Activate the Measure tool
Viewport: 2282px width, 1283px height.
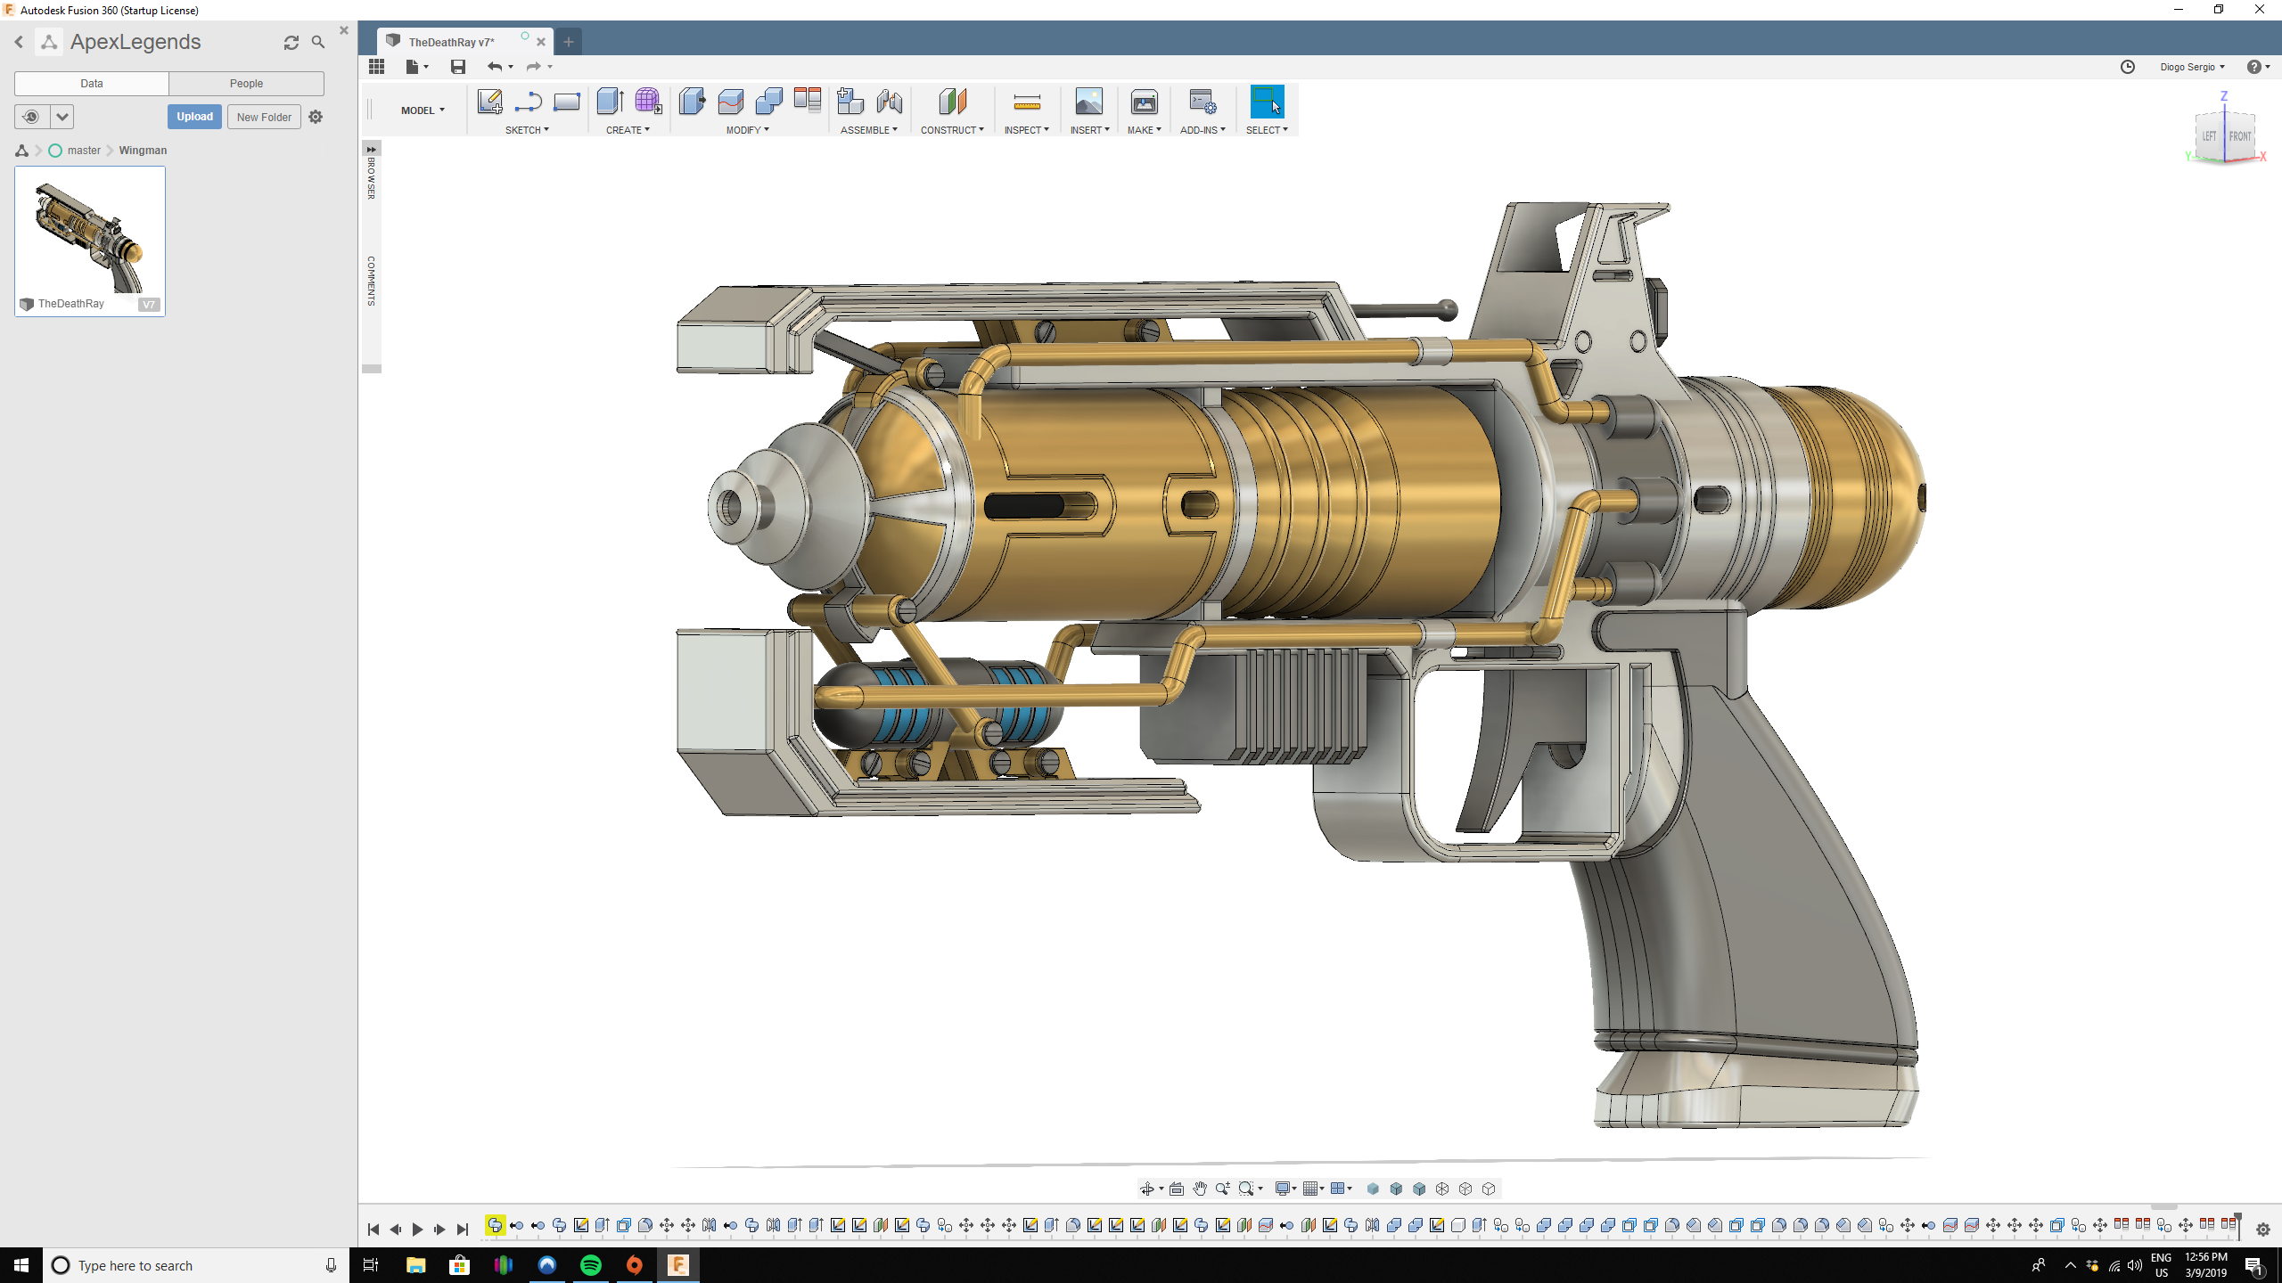1027,102
